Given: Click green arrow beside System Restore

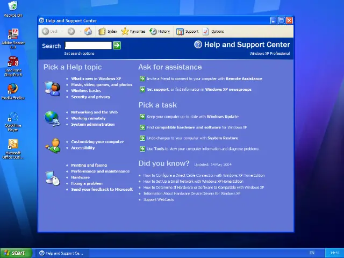Looking at the screenshot, I should (x=142, y=138).
